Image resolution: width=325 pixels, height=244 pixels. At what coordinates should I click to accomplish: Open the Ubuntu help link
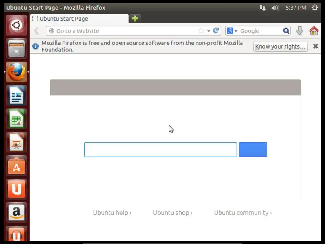pyautogui.click(x=112, y=213)
